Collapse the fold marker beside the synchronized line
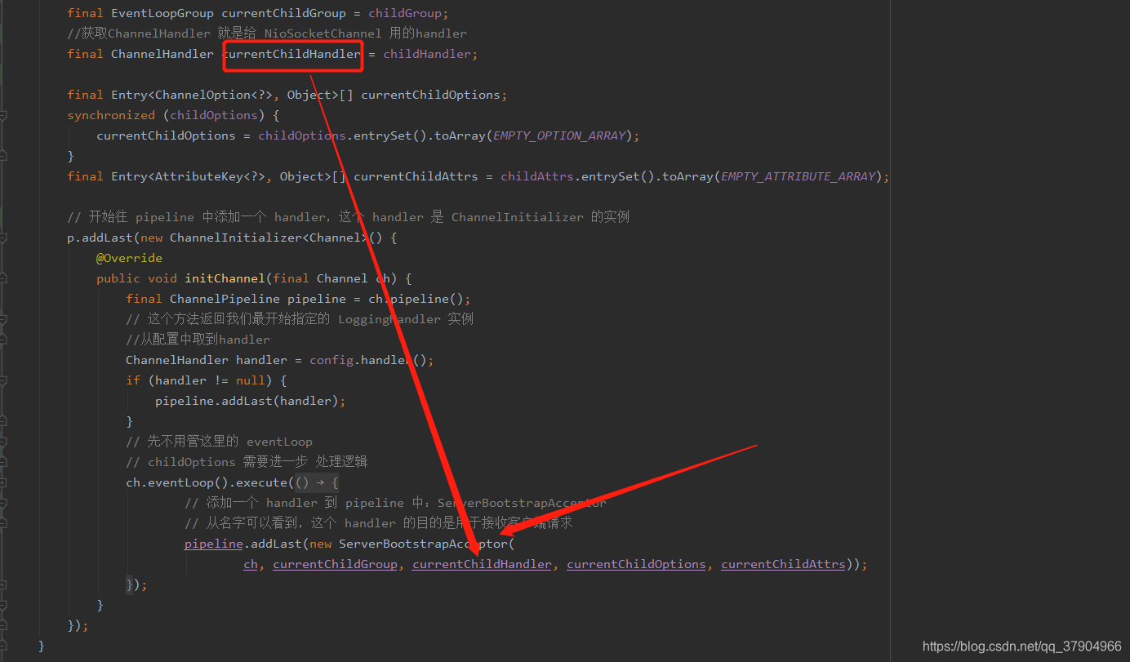Viewport: 1130px width, 662px height. (x=2, y=116)
